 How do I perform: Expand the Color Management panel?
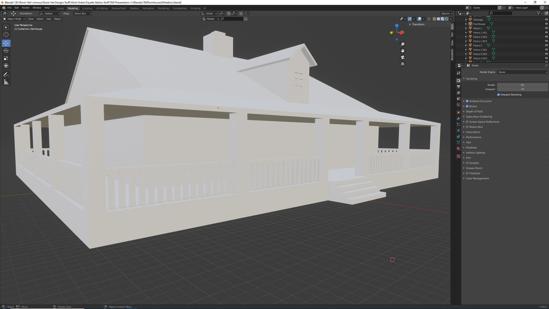pyautogui.click(x=477, y=178)
